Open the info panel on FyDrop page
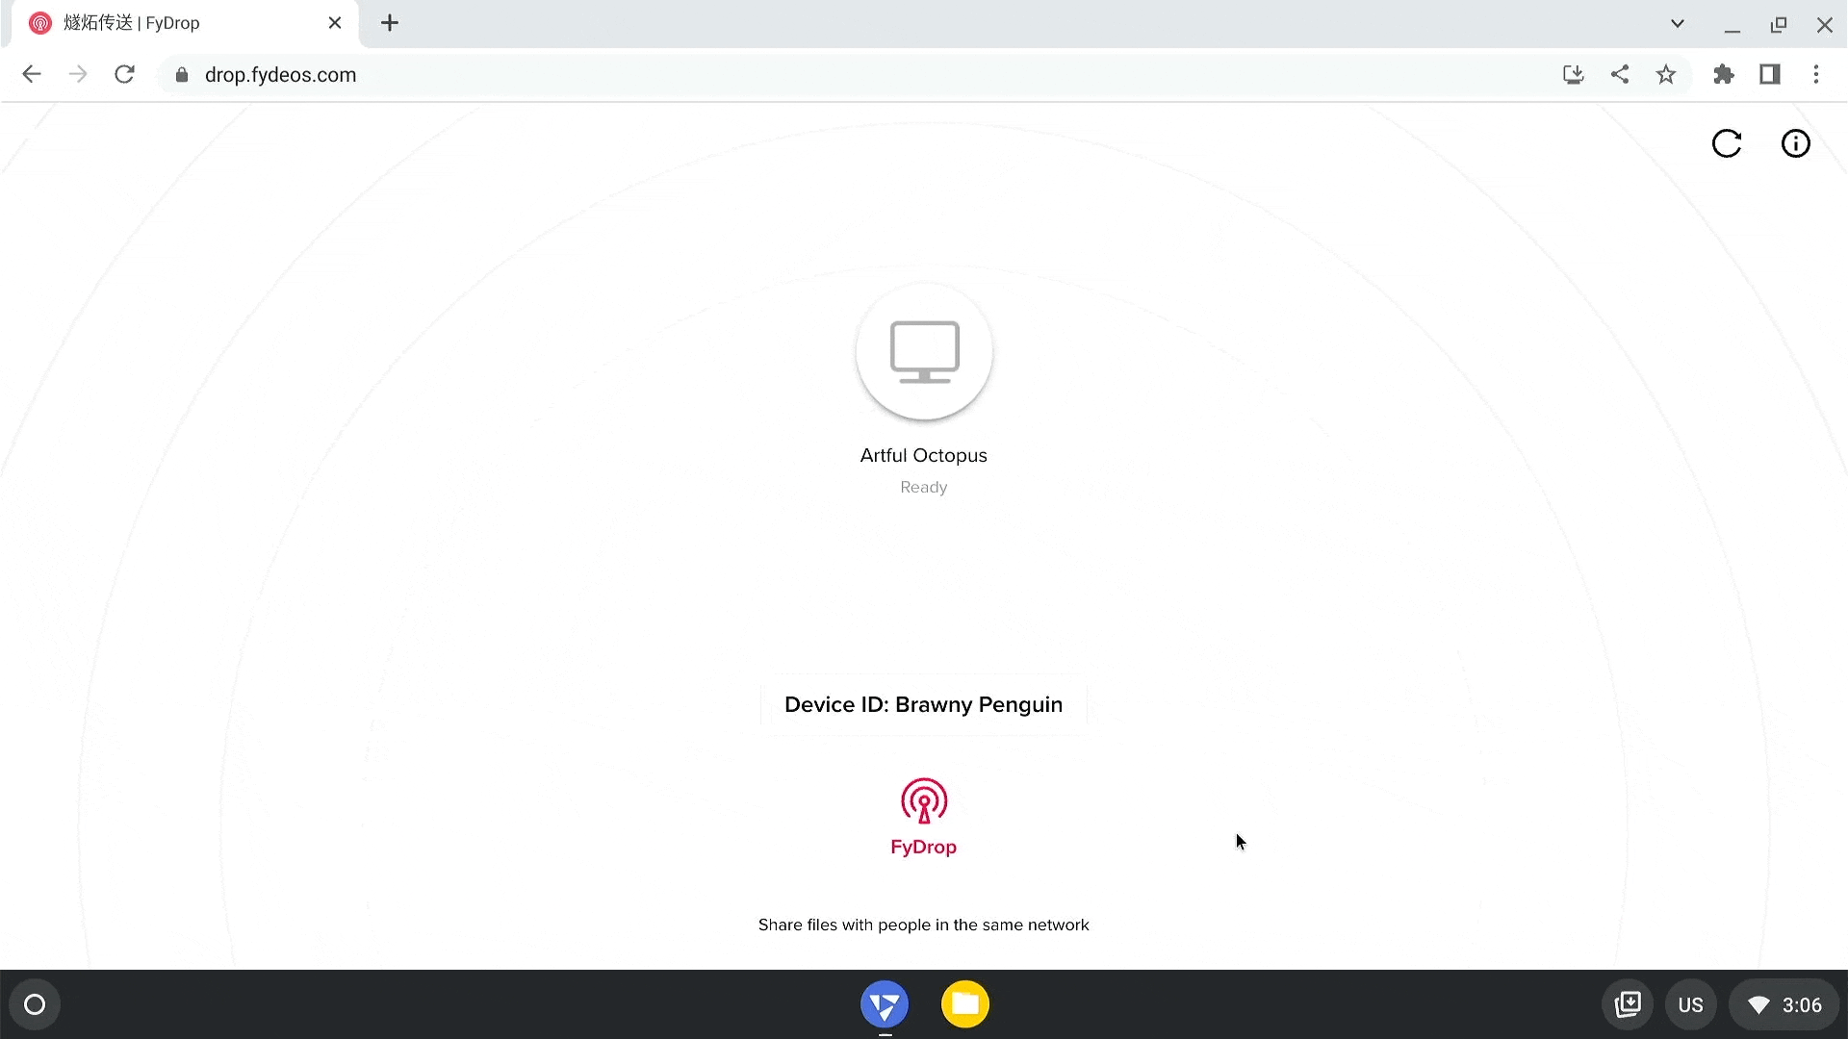The width and height of the screenshot is (1848, 1039). [x=1795, y=143]
